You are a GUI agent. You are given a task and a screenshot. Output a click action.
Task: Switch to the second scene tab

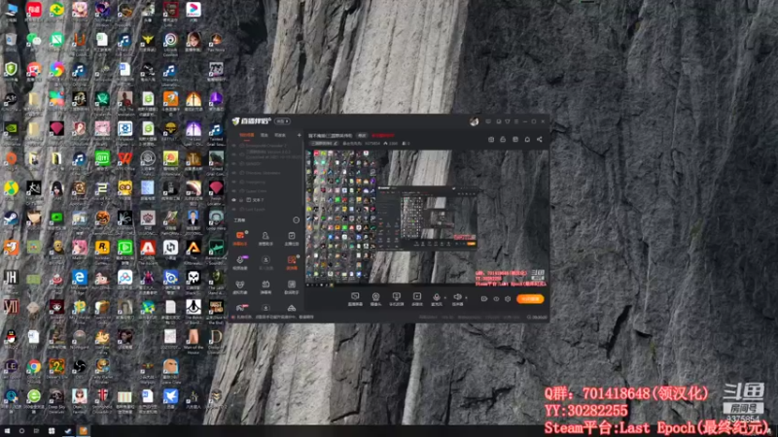click(x=265, y=135)
